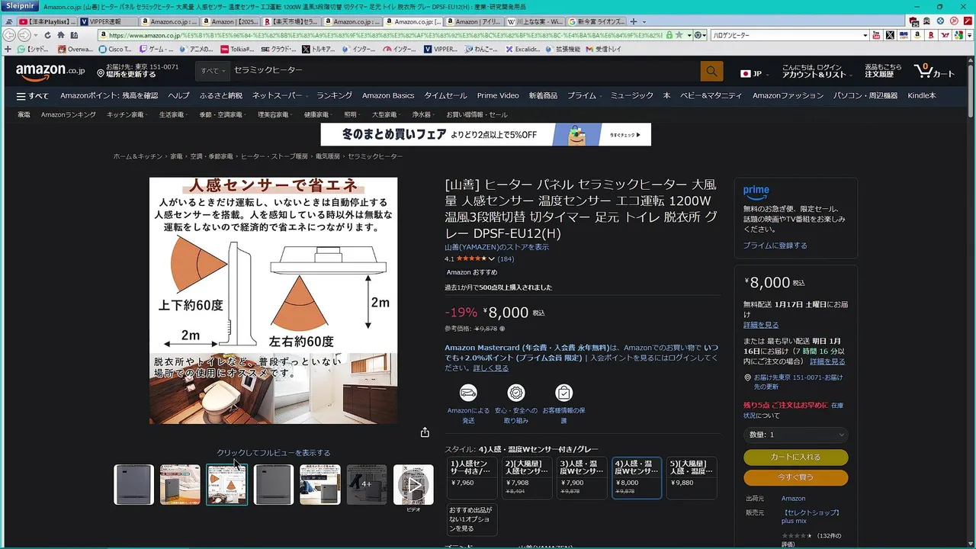
Task: Select style option 3) ¥7,900
Action: click(x=582, y=478)
